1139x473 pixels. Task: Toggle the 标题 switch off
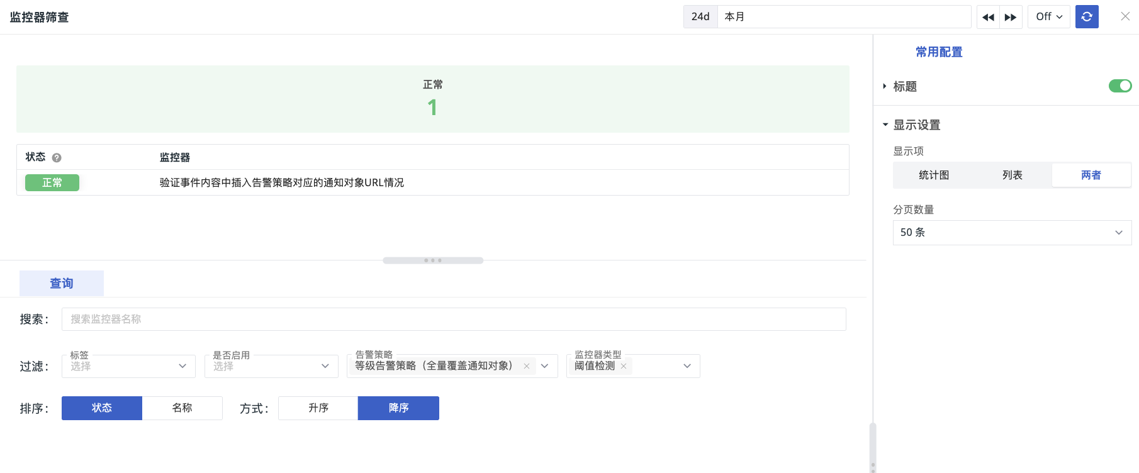click(x=1120, y=86)
